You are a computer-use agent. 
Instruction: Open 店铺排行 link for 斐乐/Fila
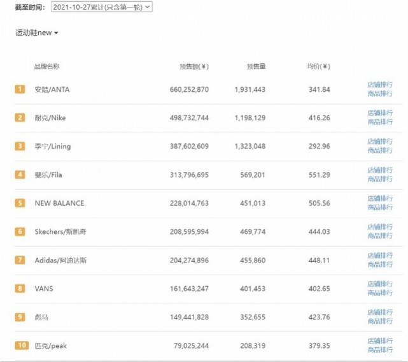click(x=380, y=170)
